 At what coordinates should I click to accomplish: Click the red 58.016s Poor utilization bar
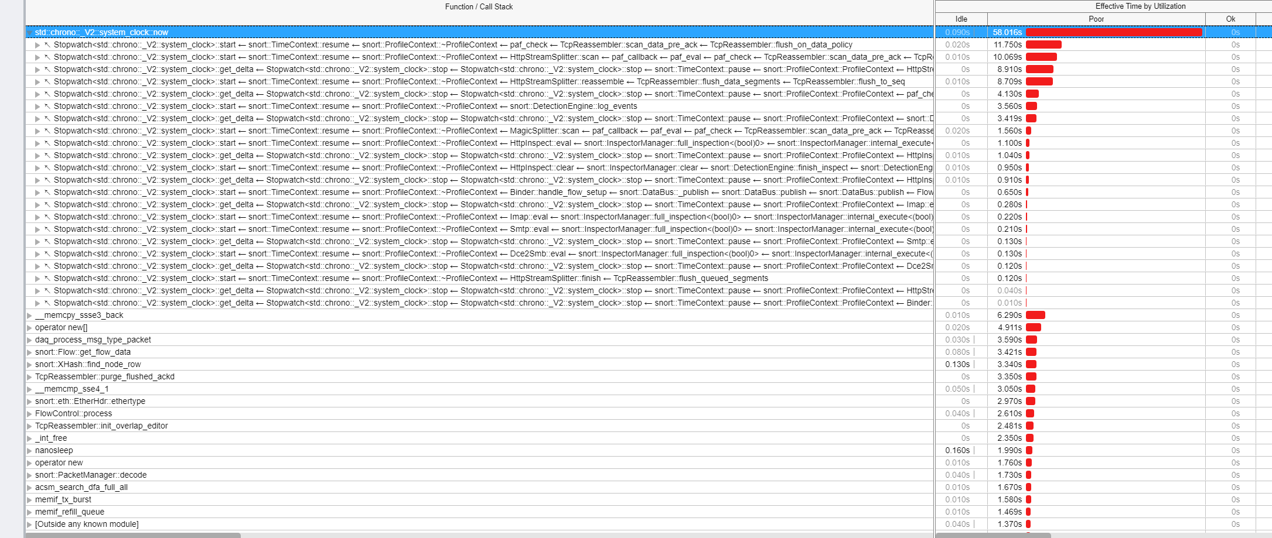tap(1113, 33)
